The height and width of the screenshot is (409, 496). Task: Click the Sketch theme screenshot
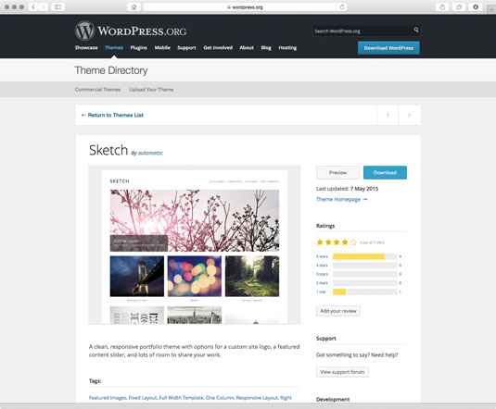point(195,245)
